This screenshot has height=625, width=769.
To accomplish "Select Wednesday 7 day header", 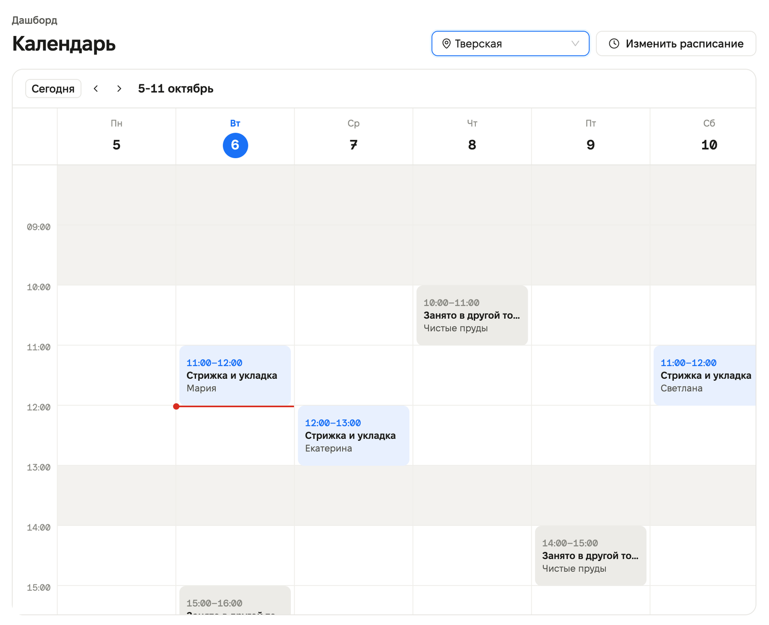I will pos(353,137).
